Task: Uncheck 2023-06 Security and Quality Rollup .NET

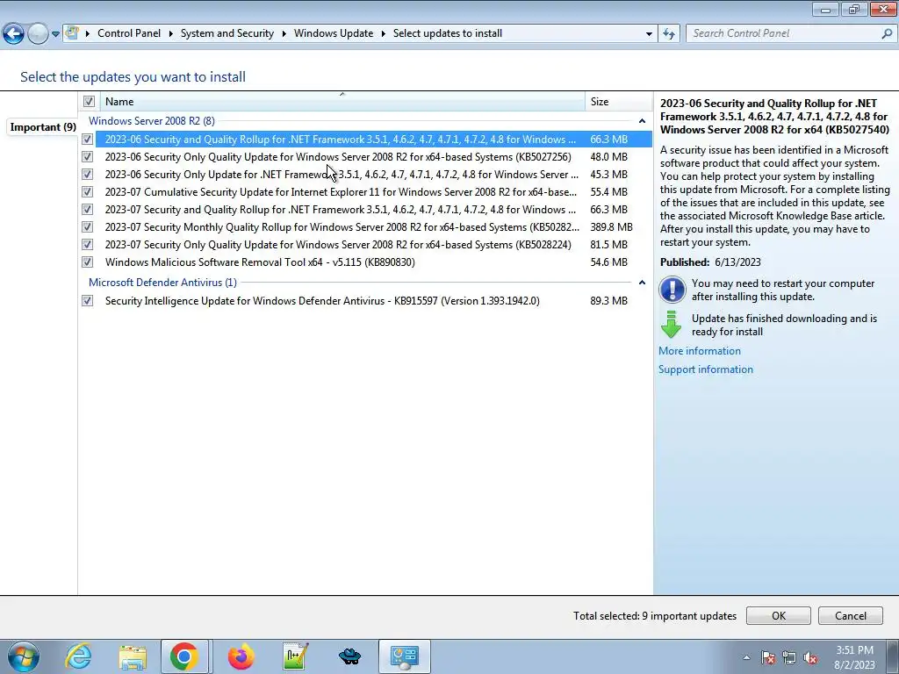Action: coord(87,140)
